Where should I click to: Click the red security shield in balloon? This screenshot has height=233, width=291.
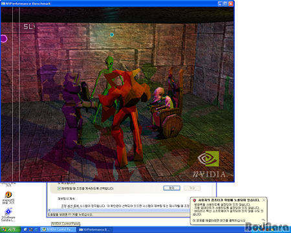195,200
